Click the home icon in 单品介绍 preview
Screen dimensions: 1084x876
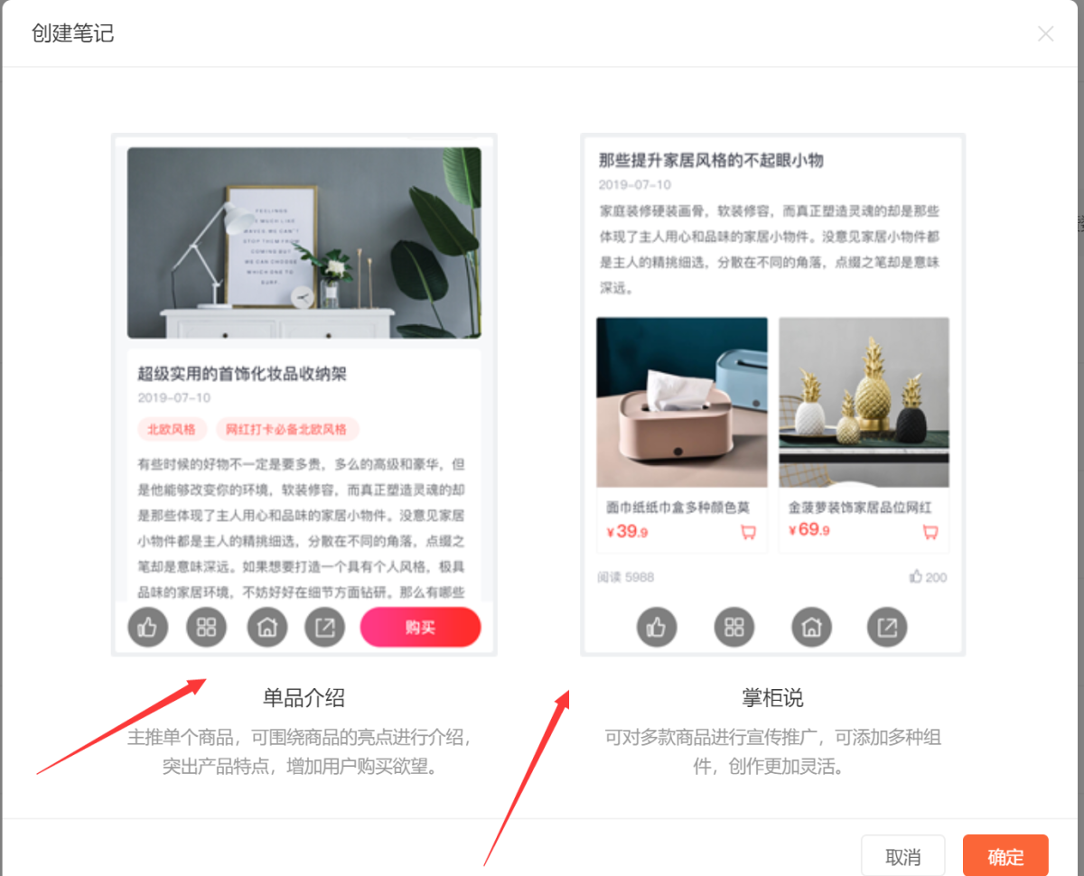point(266,628)
